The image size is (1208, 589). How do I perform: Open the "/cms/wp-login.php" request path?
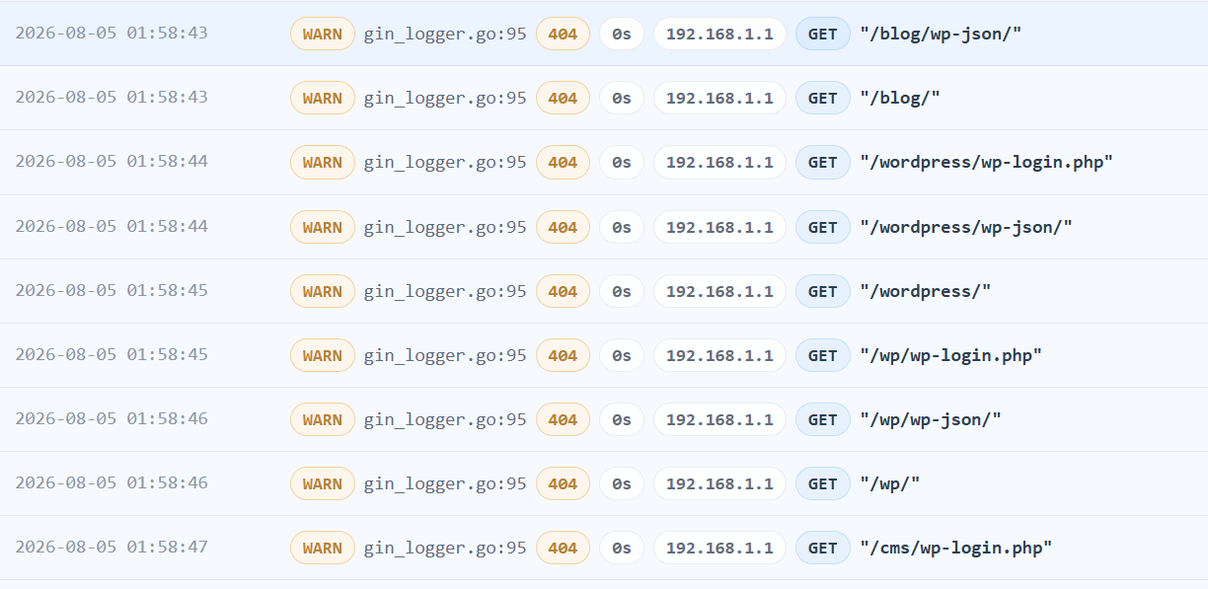pos(956,548)
